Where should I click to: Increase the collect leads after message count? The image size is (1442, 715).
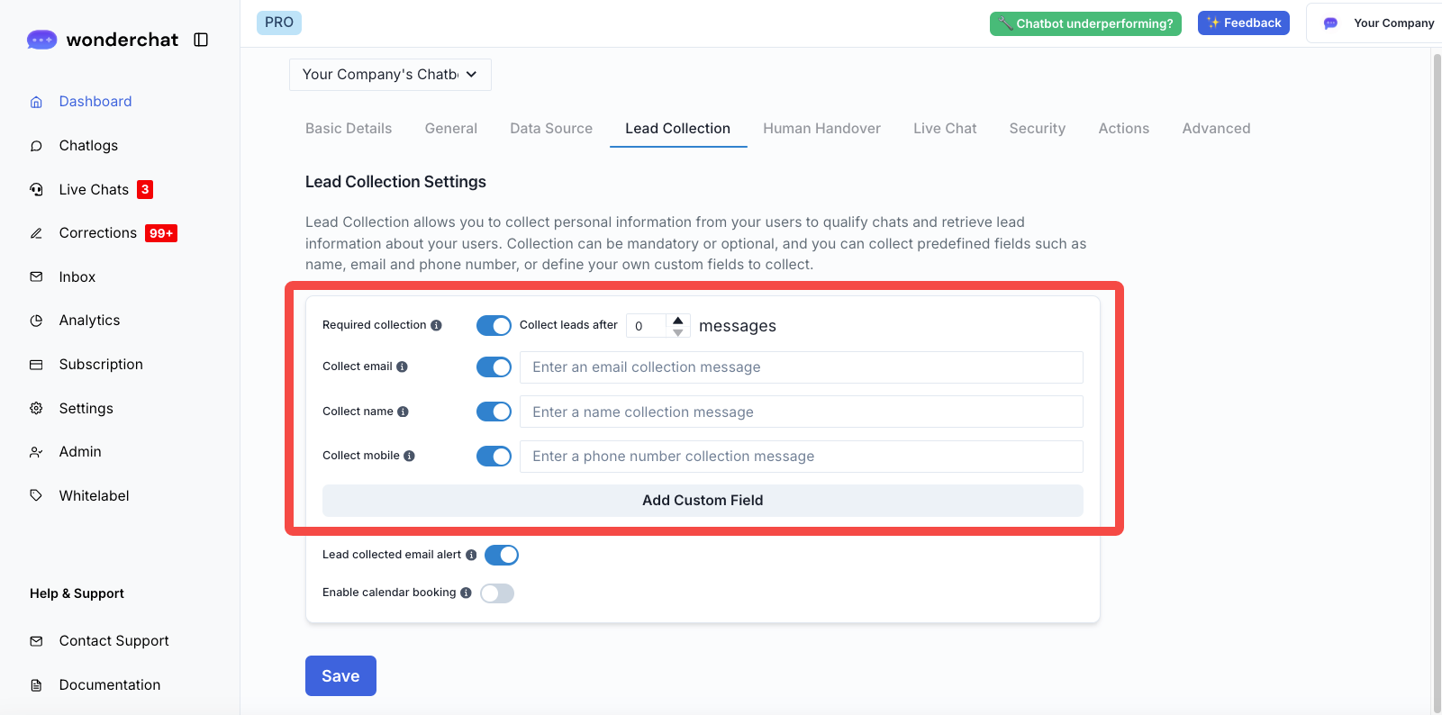[x=678, y=320]
